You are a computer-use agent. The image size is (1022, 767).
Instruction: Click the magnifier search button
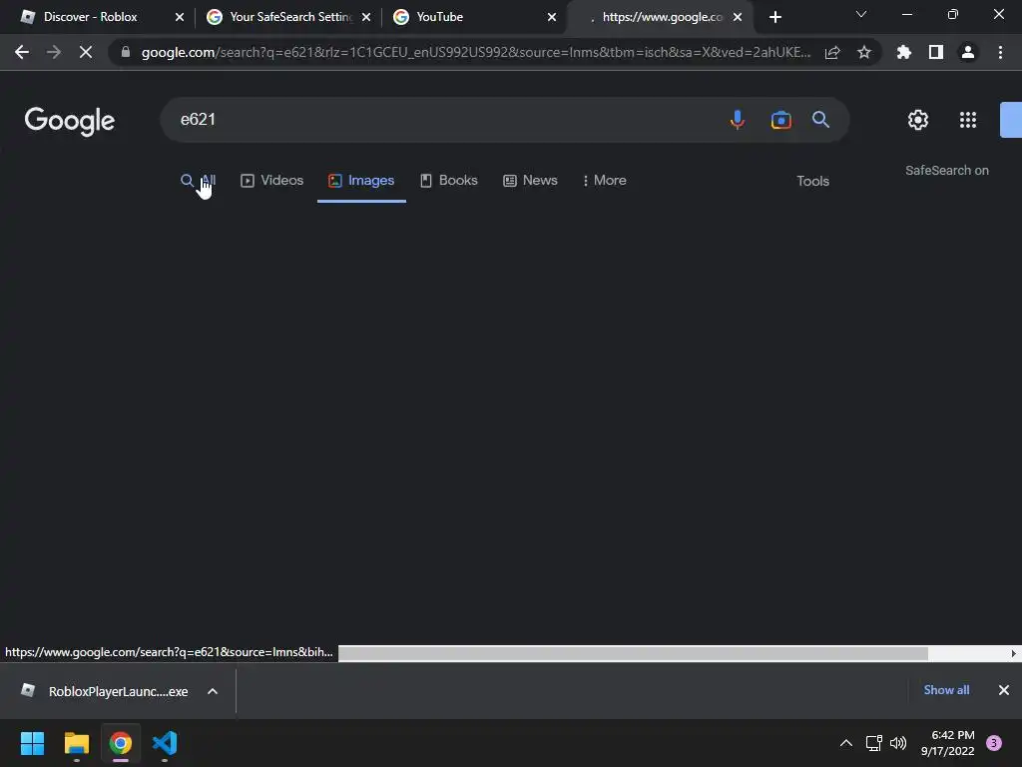820,120
